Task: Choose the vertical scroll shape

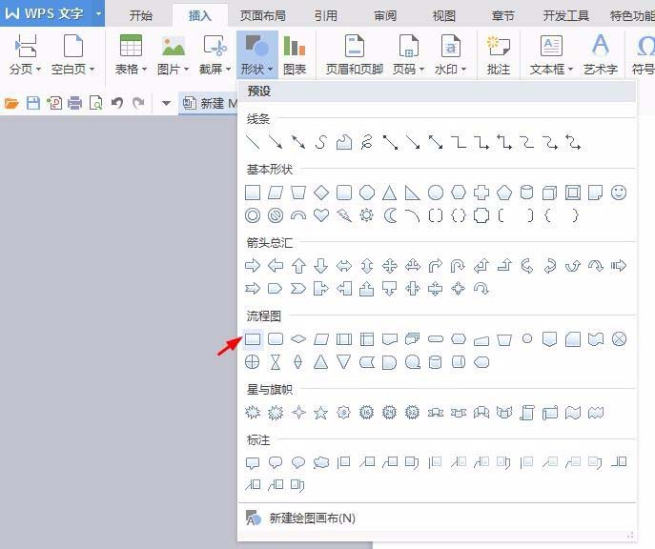Action: [527, 413]
